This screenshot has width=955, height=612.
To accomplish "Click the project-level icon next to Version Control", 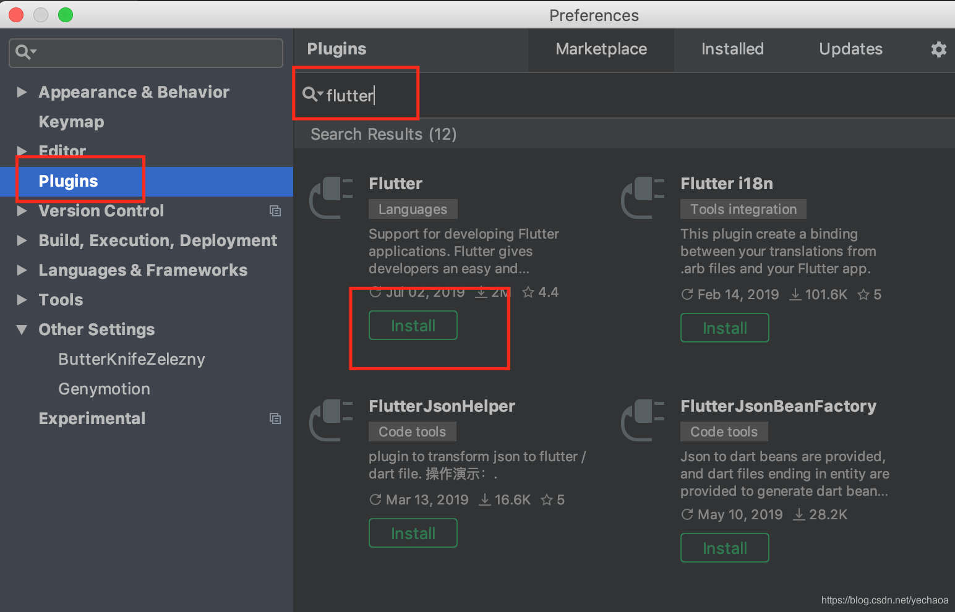I will (275, 211).
